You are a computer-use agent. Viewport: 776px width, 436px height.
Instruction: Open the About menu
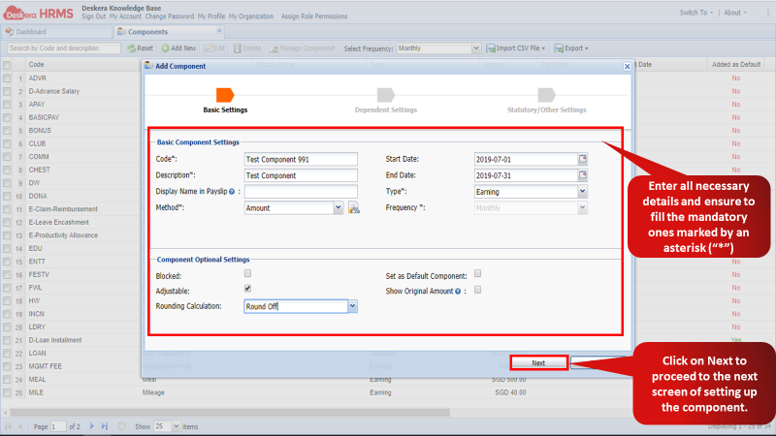click(735, 13)
